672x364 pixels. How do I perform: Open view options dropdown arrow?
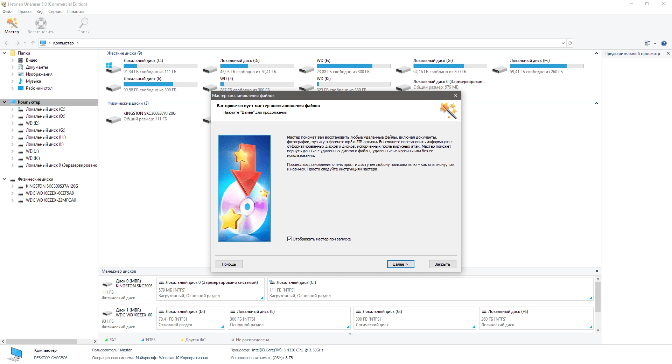coord(655,43)
